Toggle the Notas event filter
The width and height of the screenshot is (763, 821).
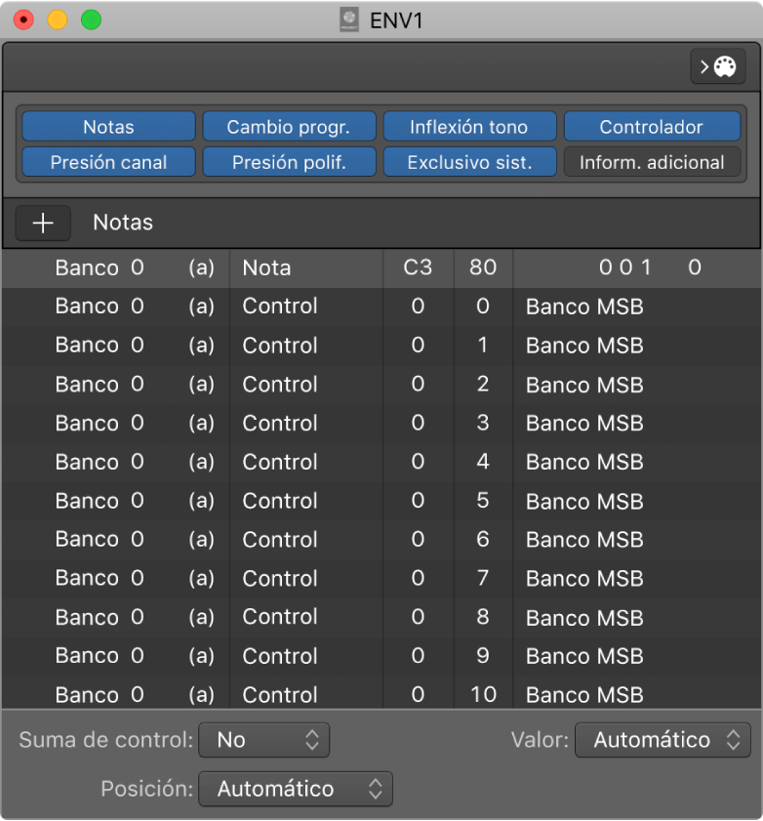(x=108, y=127)
